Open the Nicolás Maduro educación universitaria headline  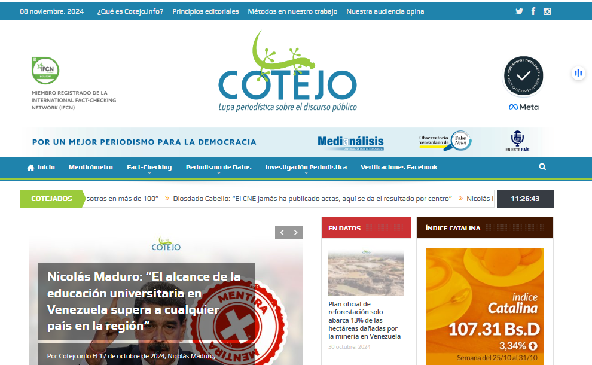point(144,301)
